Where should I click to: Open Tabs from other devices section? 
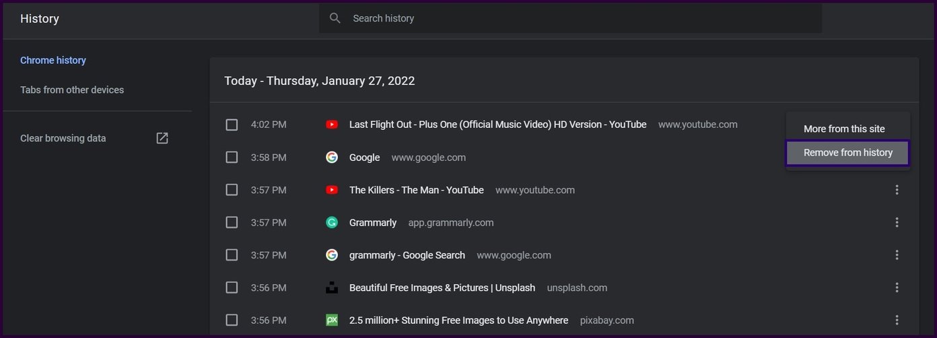point(72,90)
